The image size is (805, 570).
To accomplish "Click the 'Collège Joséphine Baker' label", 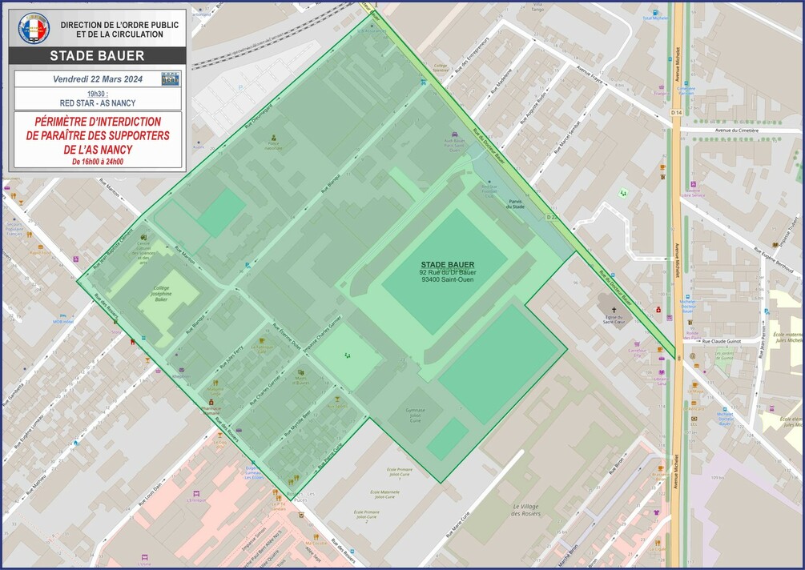I will [x=161, y=294].
